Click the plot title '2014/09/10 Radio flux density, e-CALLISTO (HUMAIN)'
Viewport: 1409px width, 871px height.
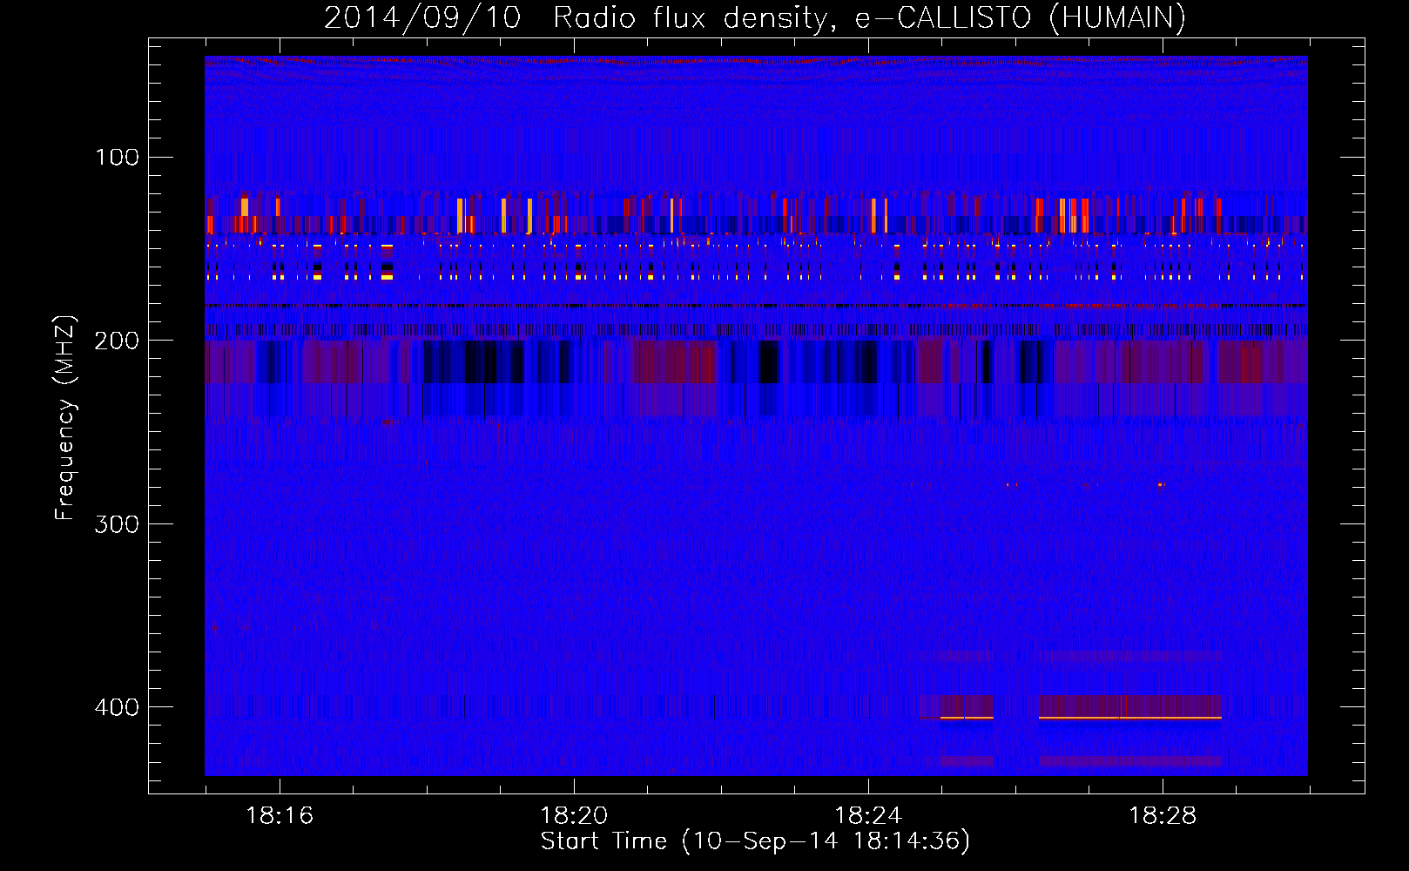(755, 17)
